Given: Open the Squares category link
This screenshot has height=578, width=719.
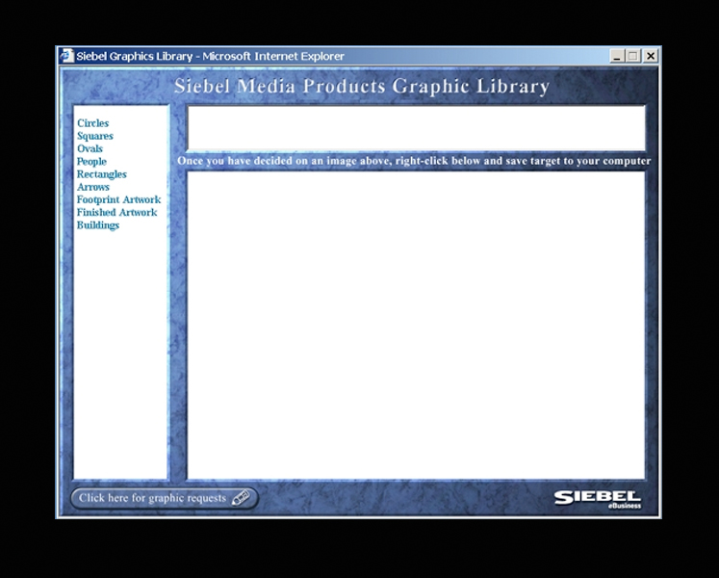Looking at the screenshot, I should 95,136.
